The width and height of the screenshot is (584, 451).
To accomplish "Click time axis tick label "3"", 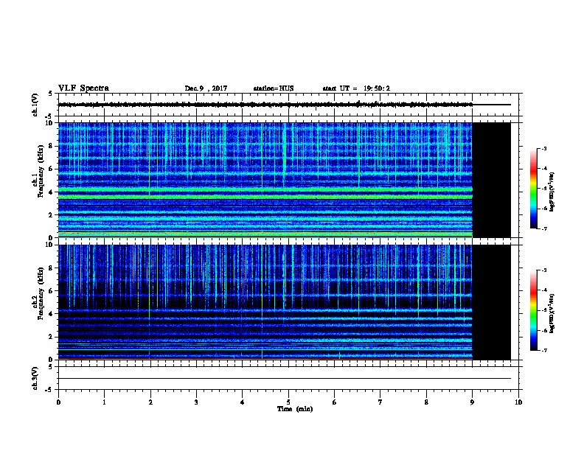I will tap(196, 402).
